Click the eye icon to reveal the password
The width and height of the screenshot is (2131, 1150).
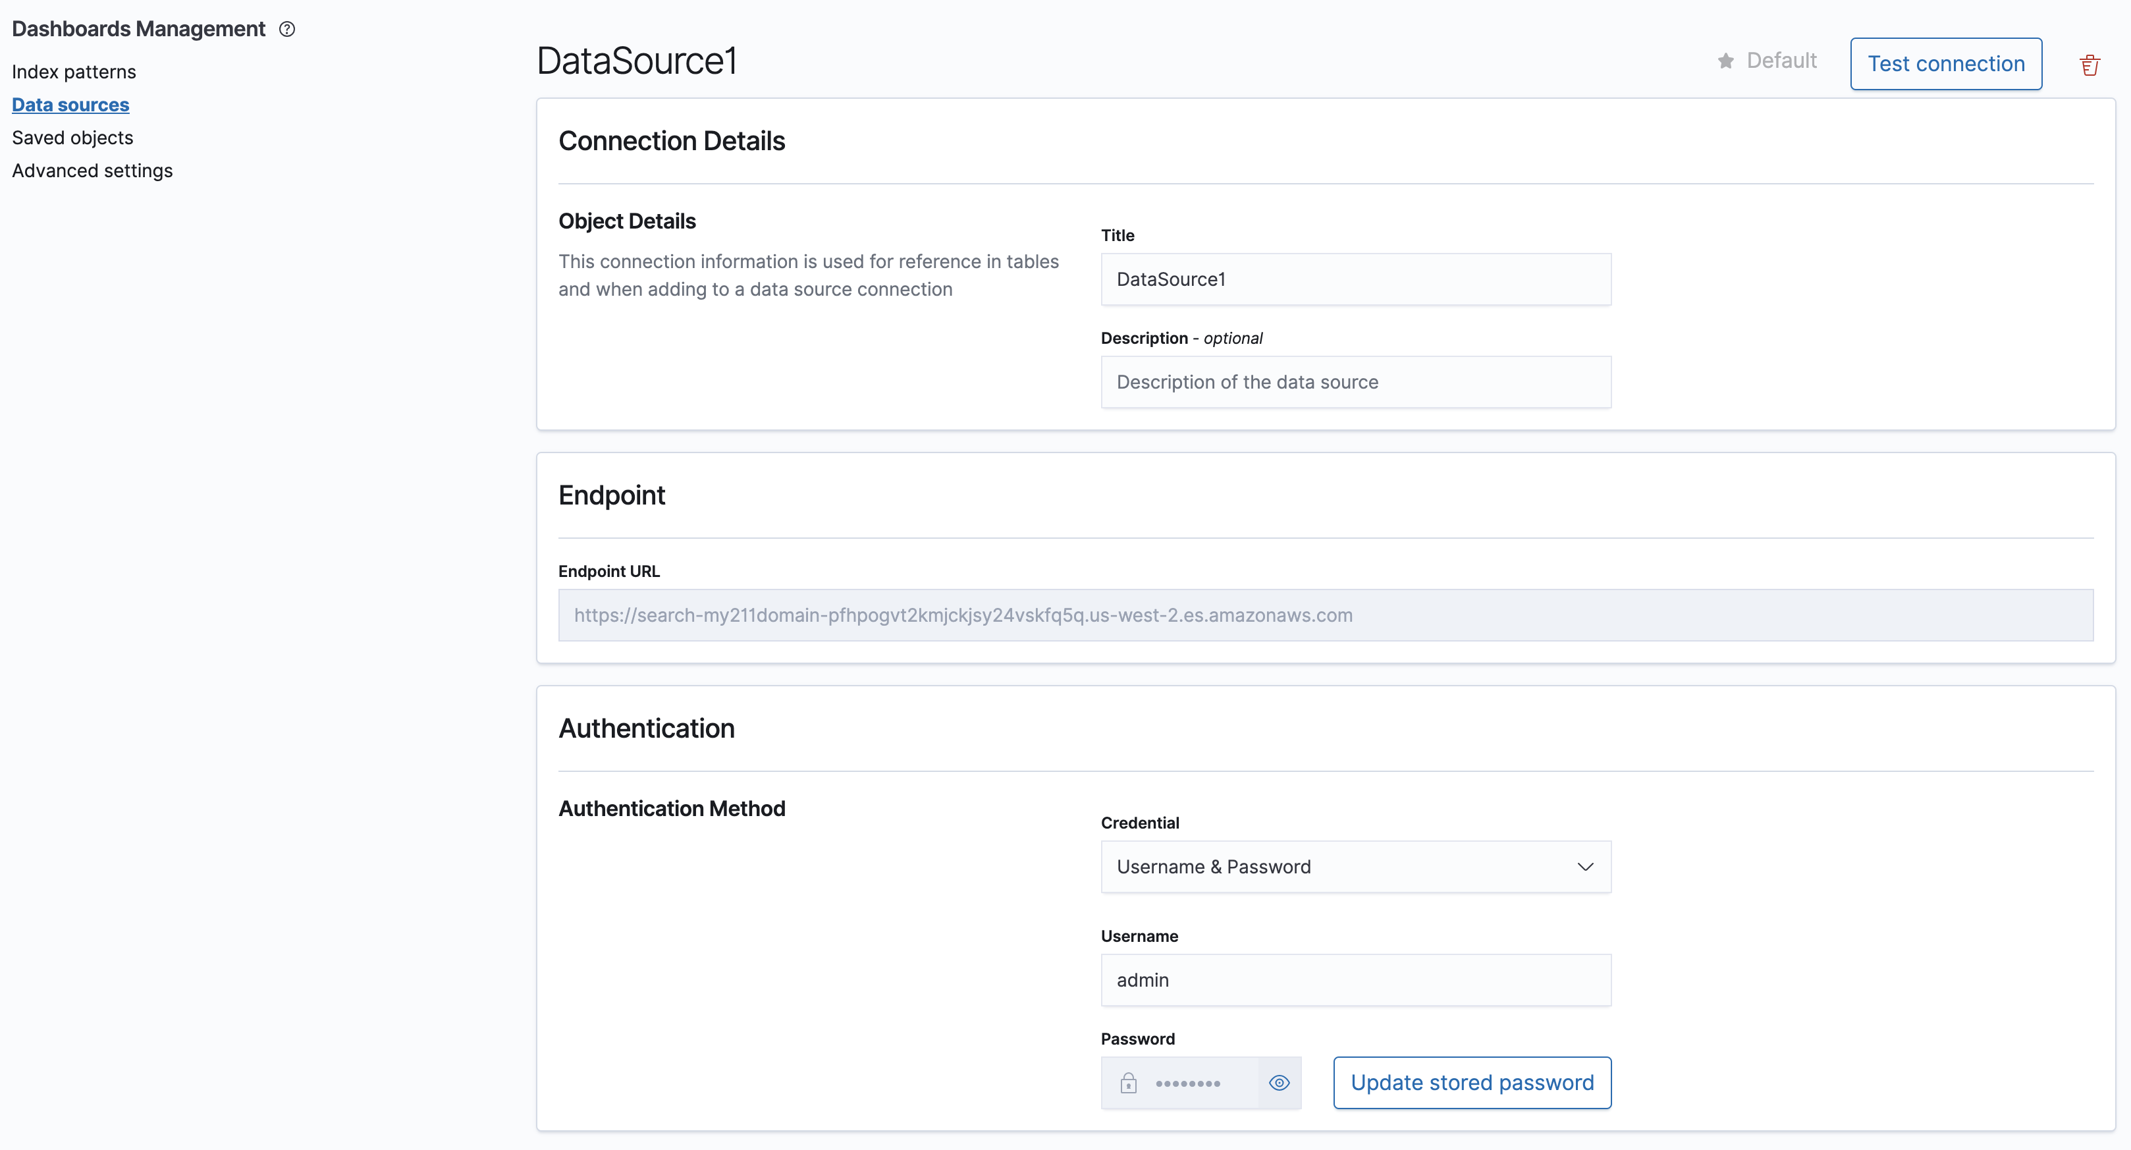[1279, 1082]
